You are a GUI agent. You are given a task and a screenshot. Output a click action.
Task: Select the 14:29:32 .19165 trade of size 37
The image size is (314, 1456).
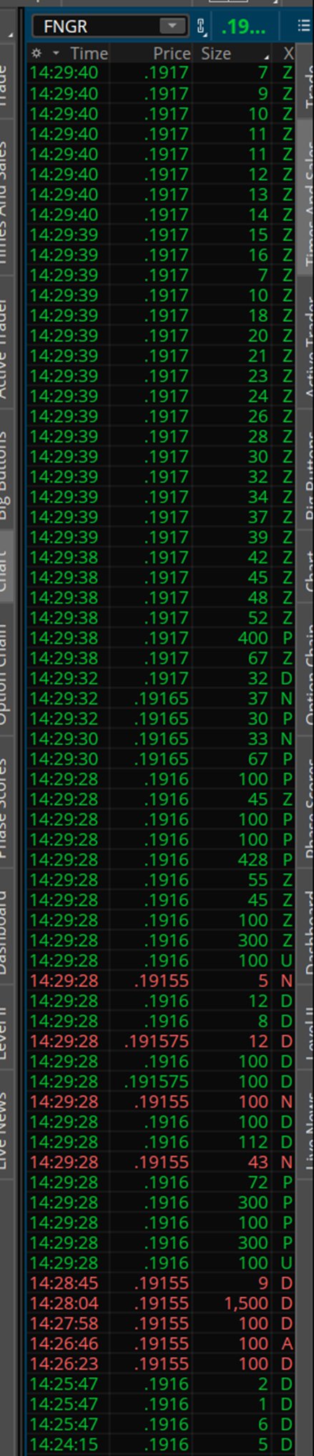(x=161, y=698)
